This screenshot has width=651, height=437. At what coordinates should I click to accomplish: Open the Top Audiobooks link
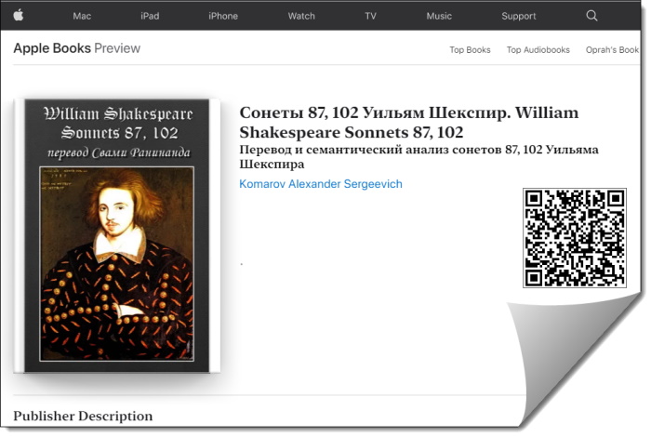[x=538, y=50]
